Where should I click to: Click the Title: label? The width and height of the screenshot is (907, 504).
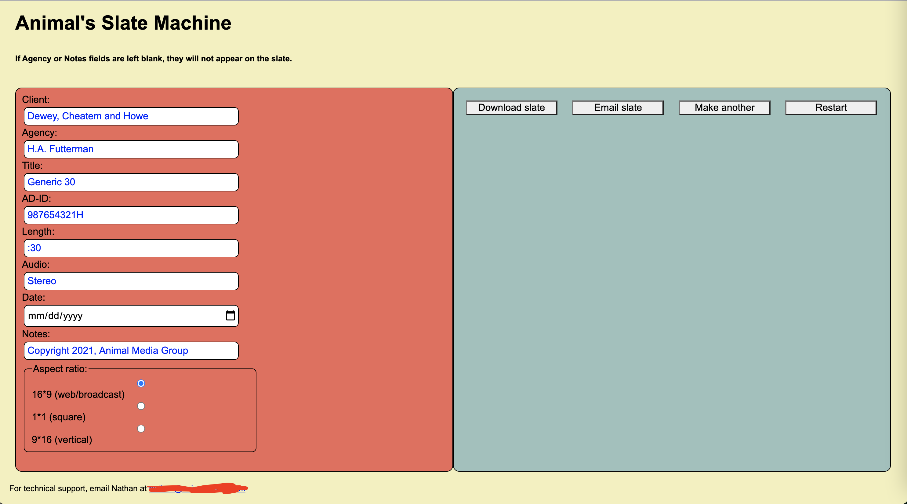[x=32, y=165]
